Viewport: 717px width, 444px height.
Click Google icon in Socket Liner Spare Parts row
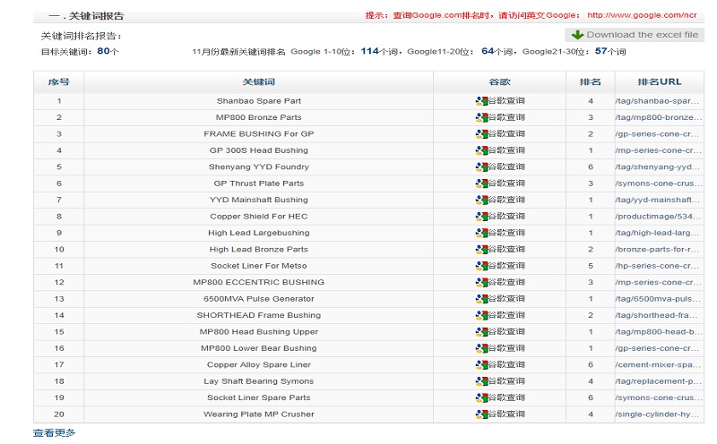481,397
